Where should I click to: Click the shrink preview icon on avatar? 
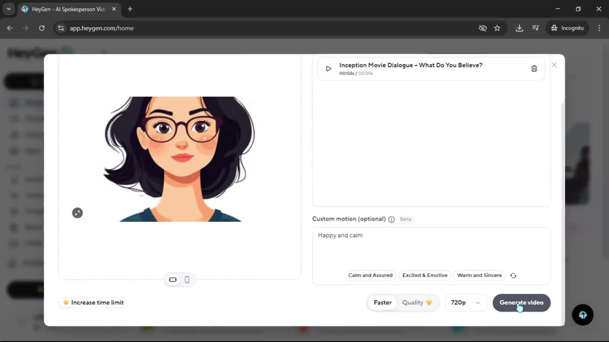[x=77, y=213]
